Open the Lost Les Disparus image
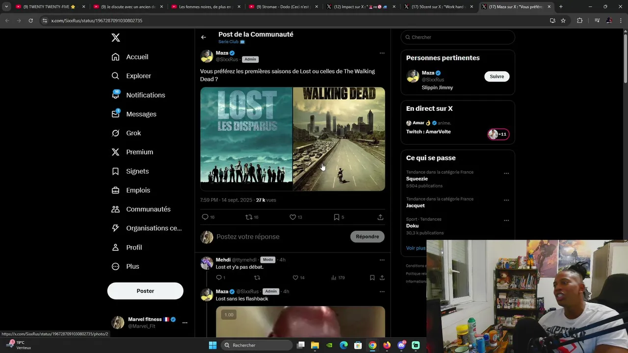The height and width of the screenshot is (353, 628). point(246,139)
